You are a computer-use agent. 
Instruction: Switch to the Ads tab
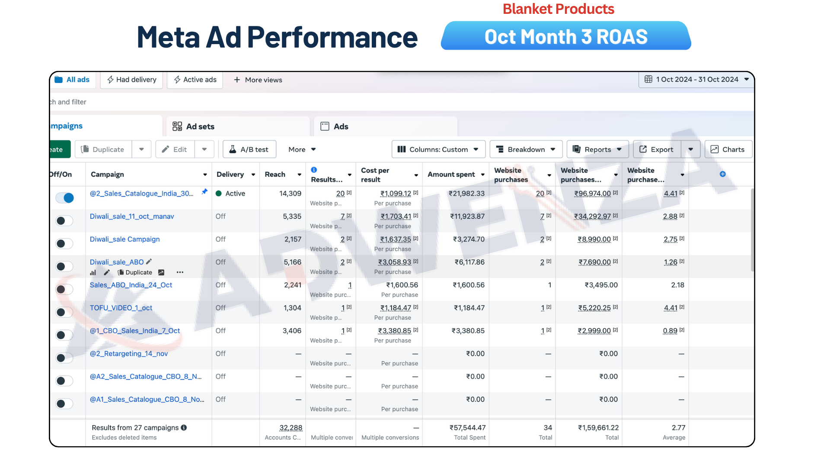point(386,126)
